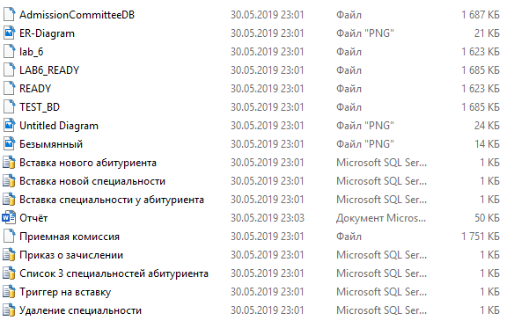Click Список 3 специальностей абитуриента entry

point(114,273)
